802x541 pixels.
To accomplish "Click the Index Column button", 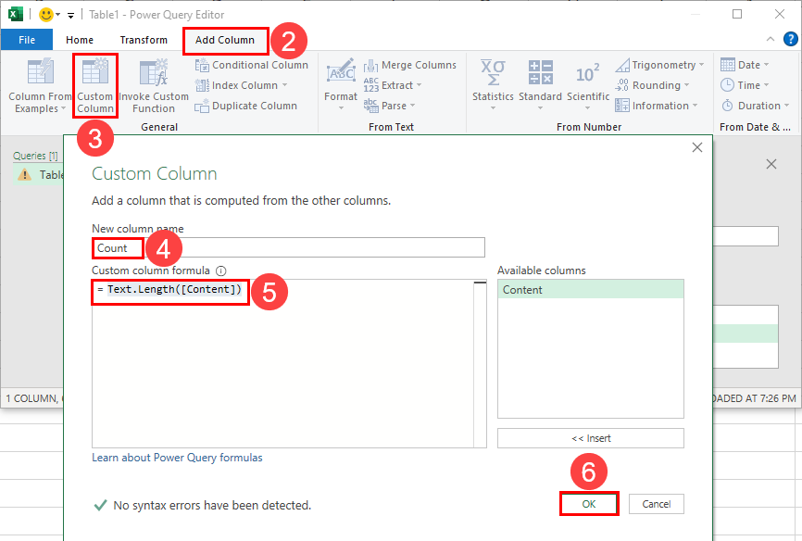I will coord(242,85).
